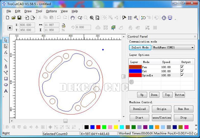Click the Bottom layer button
Image resolution: width=200 pixels, height=138 pixels.
click(180, 95)
